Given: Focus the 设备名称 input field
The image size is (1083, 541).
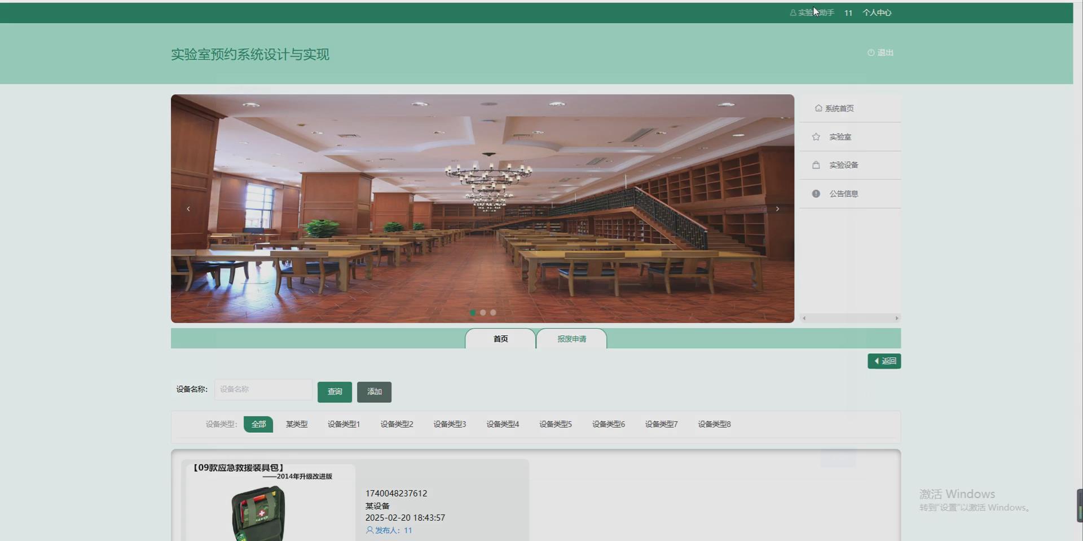Looking at the screenshot, I should click(x=263, y=389).
